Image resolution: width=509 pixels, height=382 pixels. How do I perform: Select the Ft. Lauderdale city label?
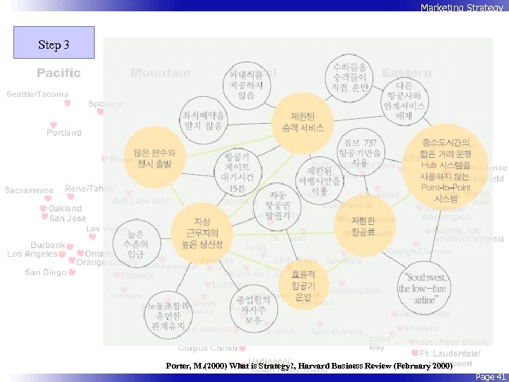tap(450, 353)
